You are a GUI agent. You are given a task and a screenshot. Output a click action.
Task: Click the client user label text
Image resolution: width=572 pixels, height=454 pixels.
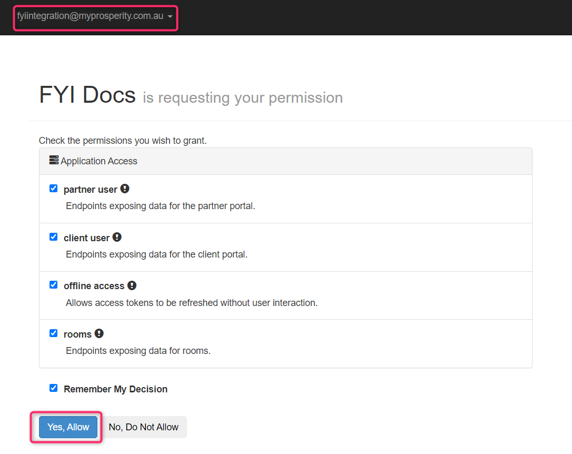click(86, 238)
